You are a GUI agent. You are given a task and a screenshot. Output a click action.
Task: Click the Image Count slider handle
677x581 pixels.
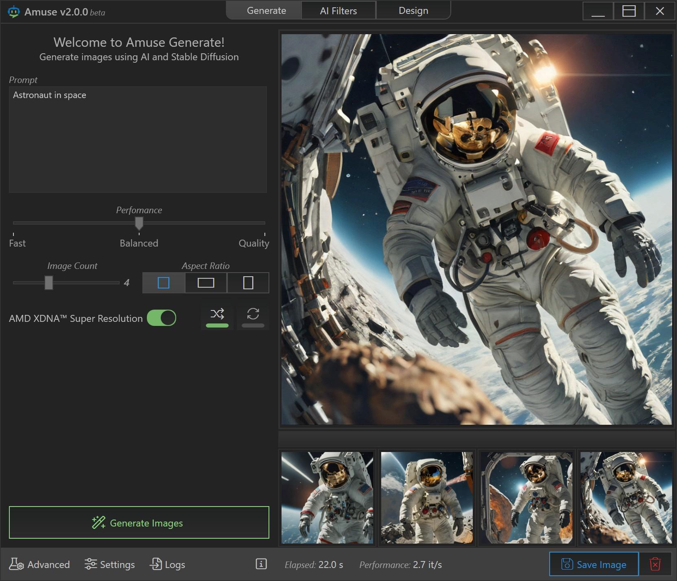(x=49, y=282)
